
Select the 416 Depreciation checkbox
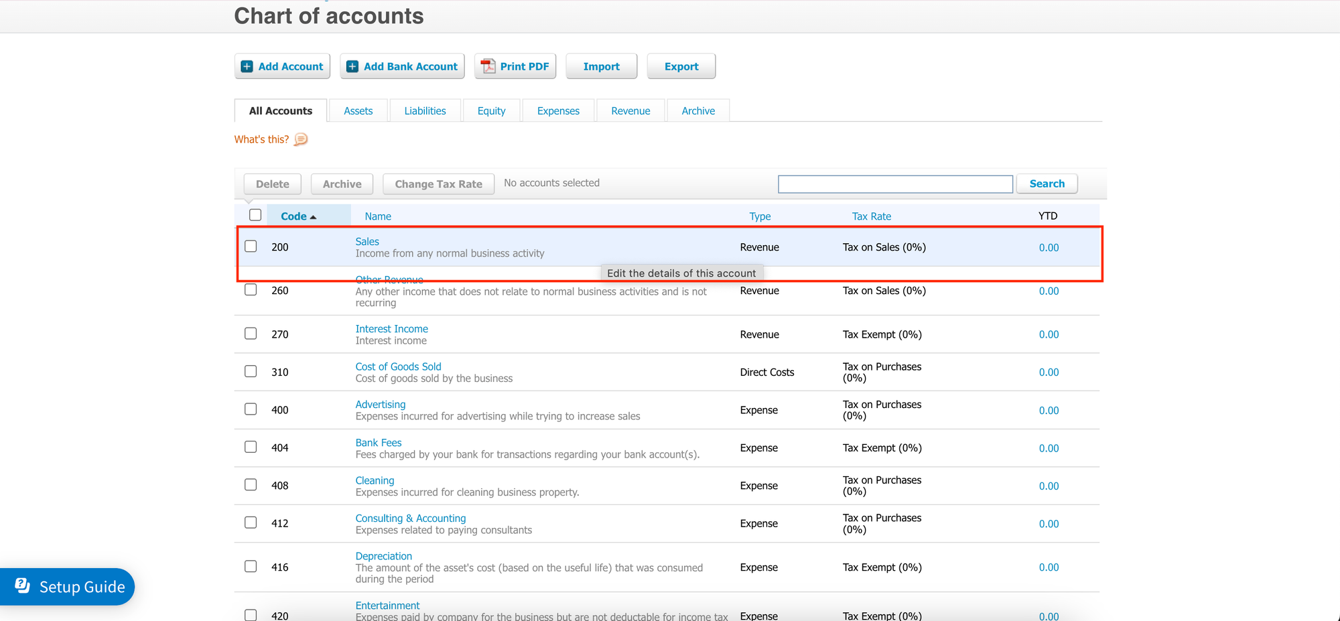tap(251, 566)
